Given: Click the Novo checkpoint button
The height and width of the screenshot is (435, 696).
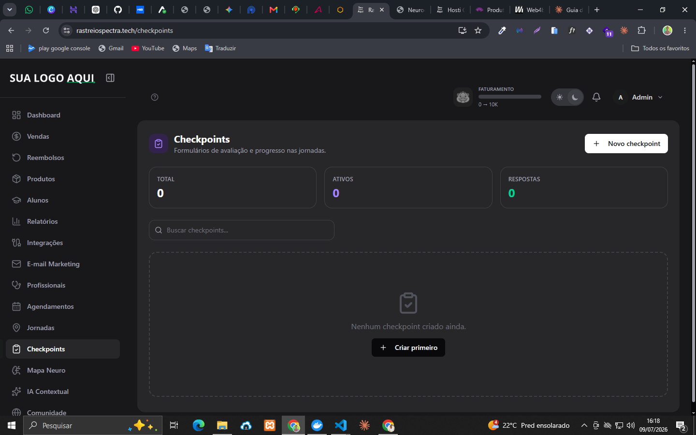Looking at the screenshot, I should pyautogui.click(x=626, y=144).
